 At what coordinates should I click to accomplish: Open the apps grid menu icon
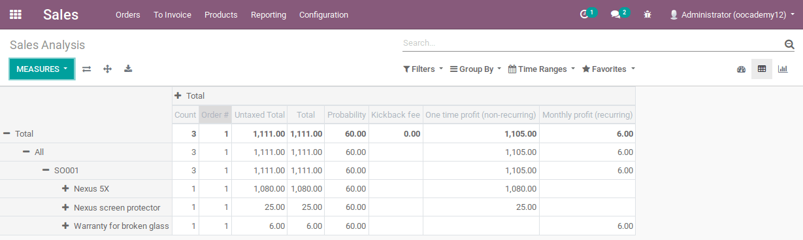(16, 14)
